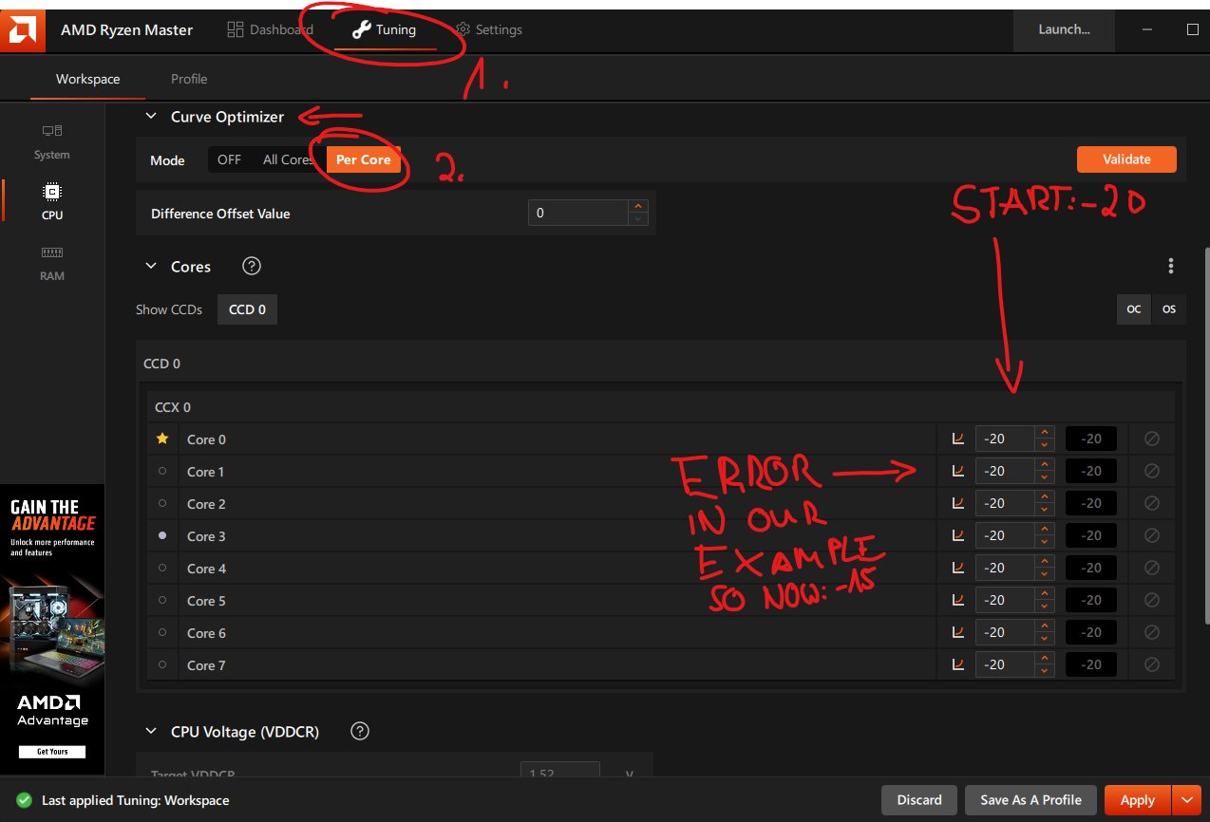Click the curve icon for Core 7
Screen dimensions: 1210x822
(957, 664)
